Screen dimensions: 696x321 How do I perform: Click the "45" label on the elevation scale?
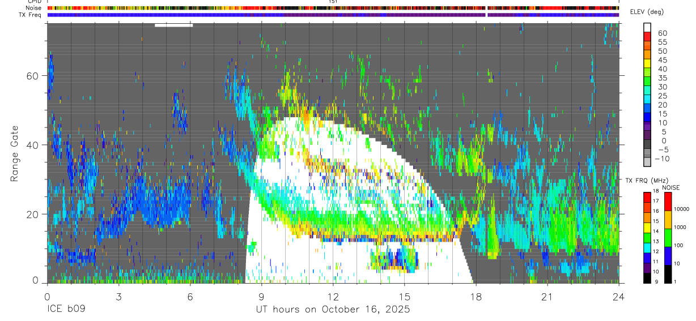click(x=661, y=61)
